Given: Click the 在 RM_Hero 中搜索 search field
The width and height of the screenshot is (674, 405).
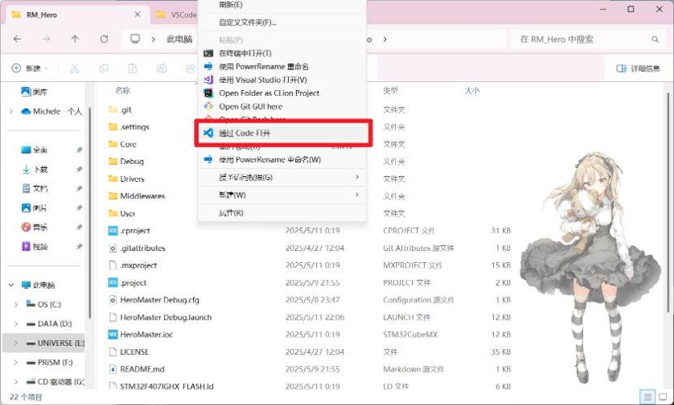Looking at the screenshot, I should pyautogui.click(x=587, y=40).
